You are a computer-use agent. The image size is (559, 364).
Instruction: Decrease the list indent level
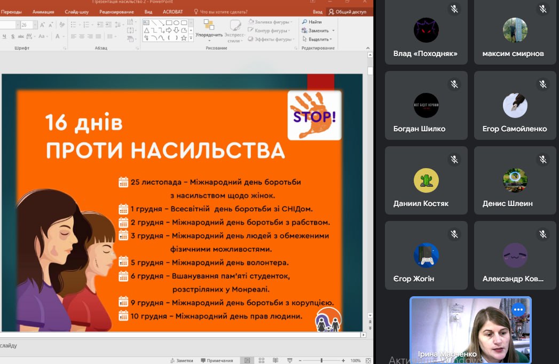(x=100, y=25)
